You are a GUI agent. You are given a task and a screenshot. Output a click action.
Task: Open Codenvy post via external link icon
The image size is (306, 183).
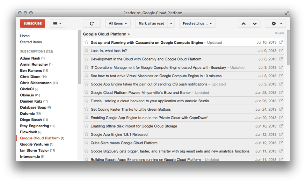(x=281, y=59)
